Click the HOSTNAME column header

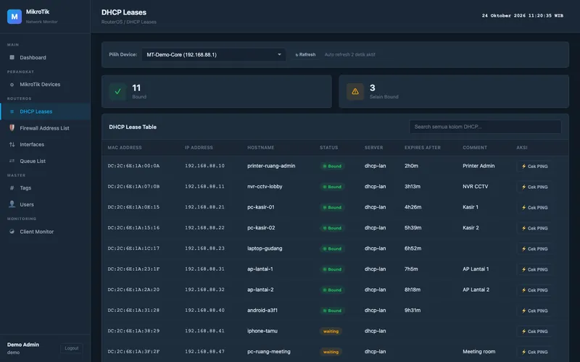click(261, 148)
